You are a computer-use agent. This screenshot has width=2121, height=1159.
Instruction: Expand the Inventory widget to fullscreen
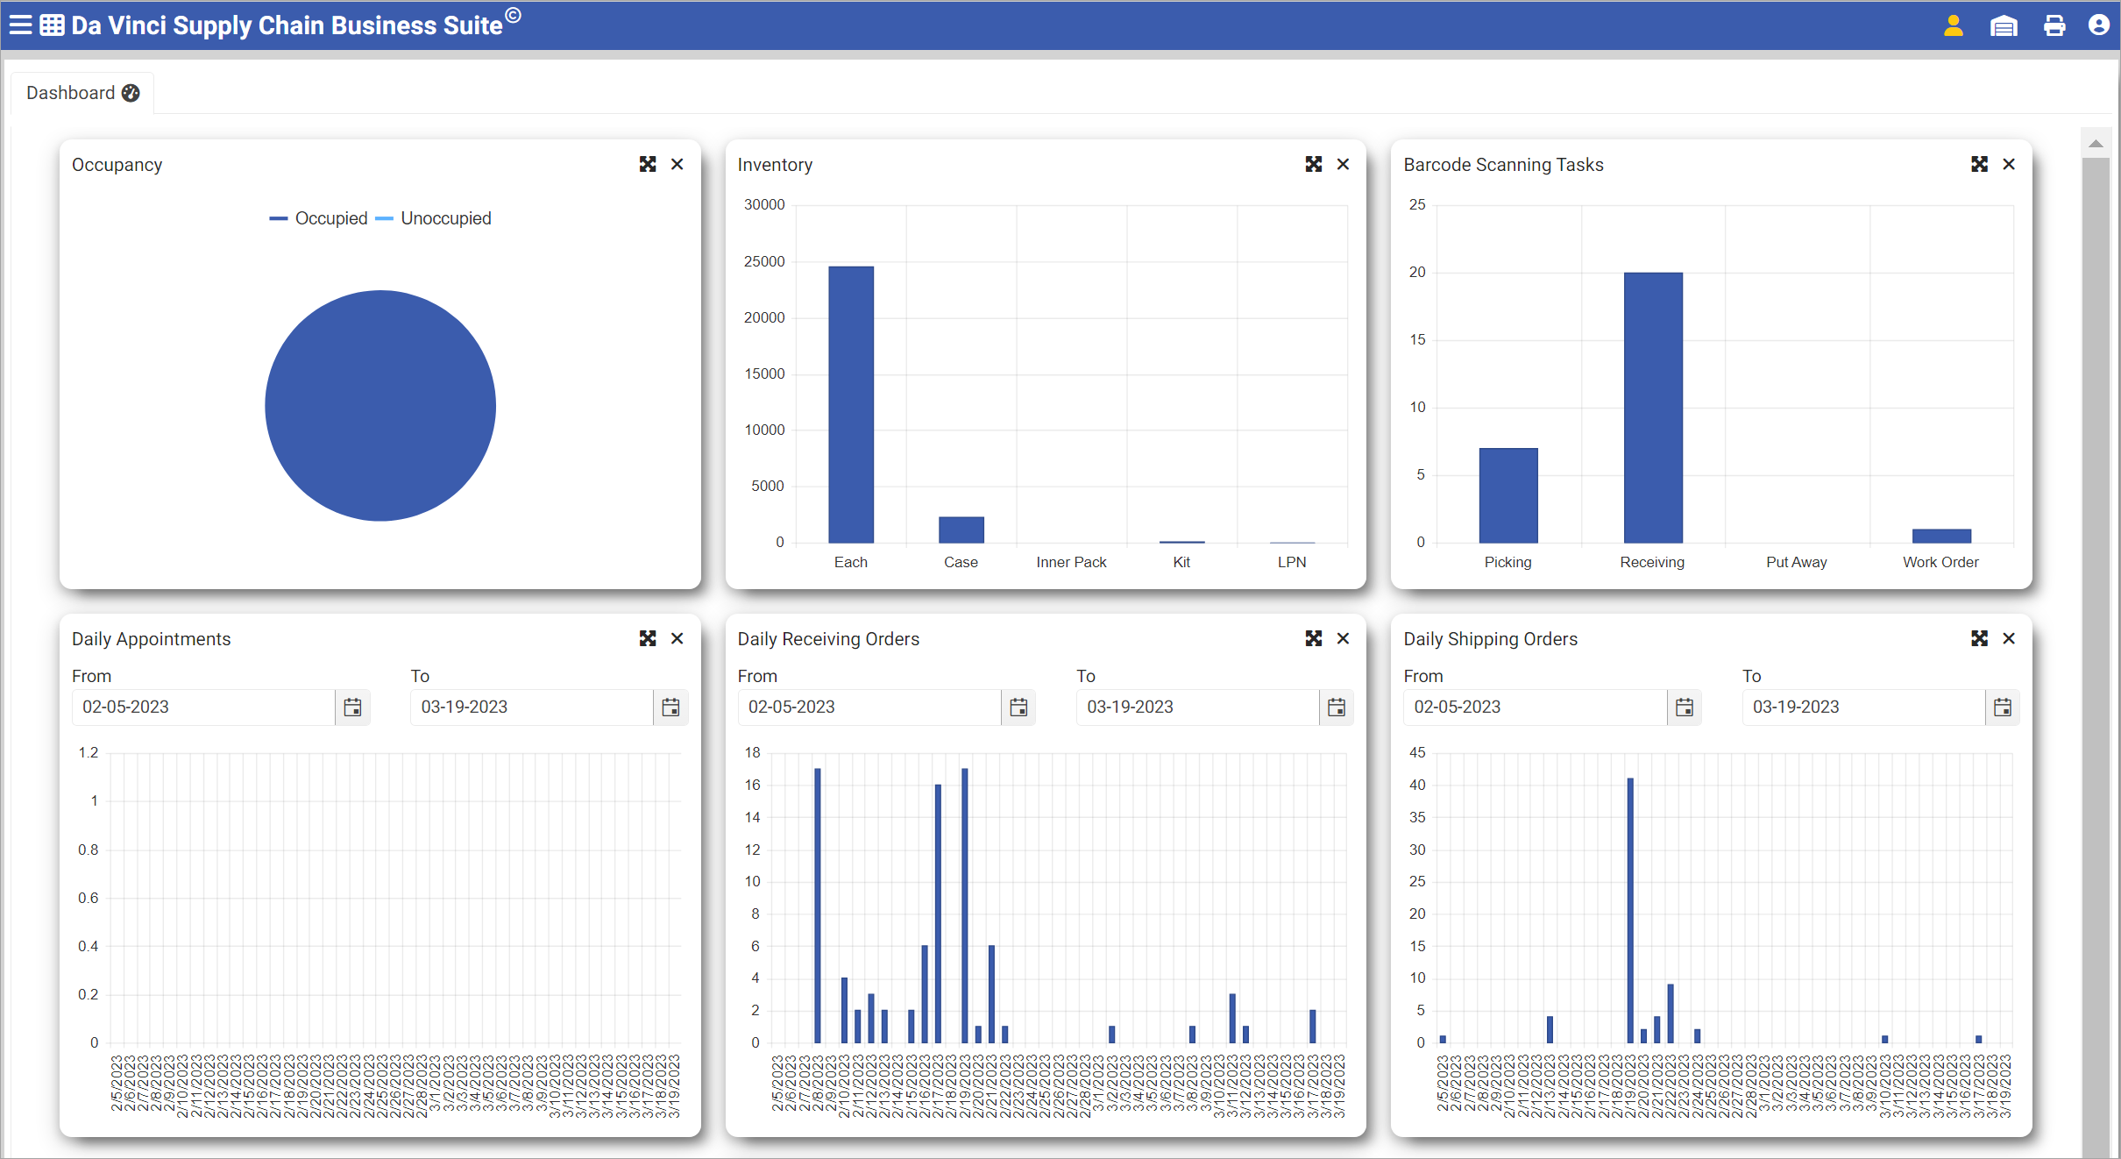point(1313,164)
